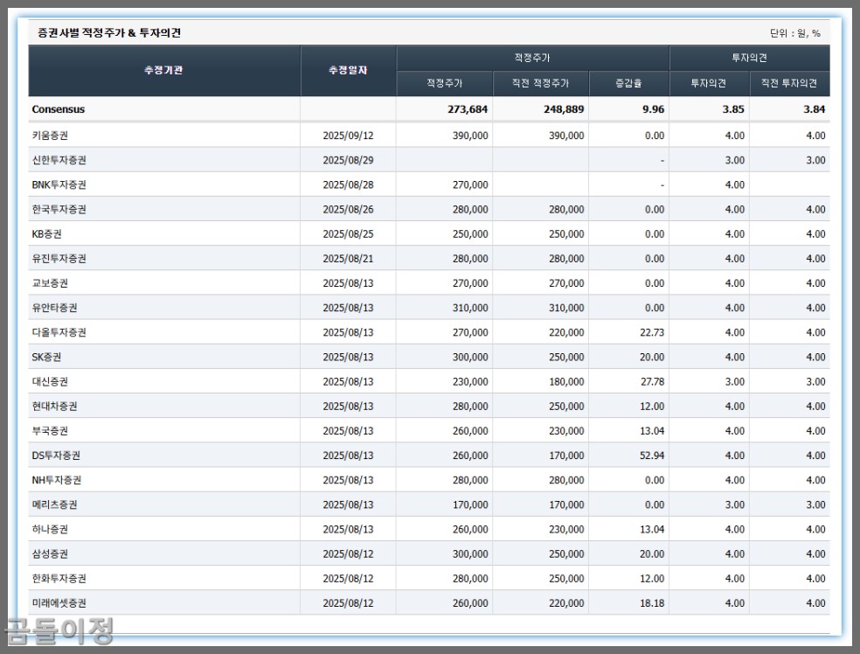Click the 추정기관 column header

point(163,70)
